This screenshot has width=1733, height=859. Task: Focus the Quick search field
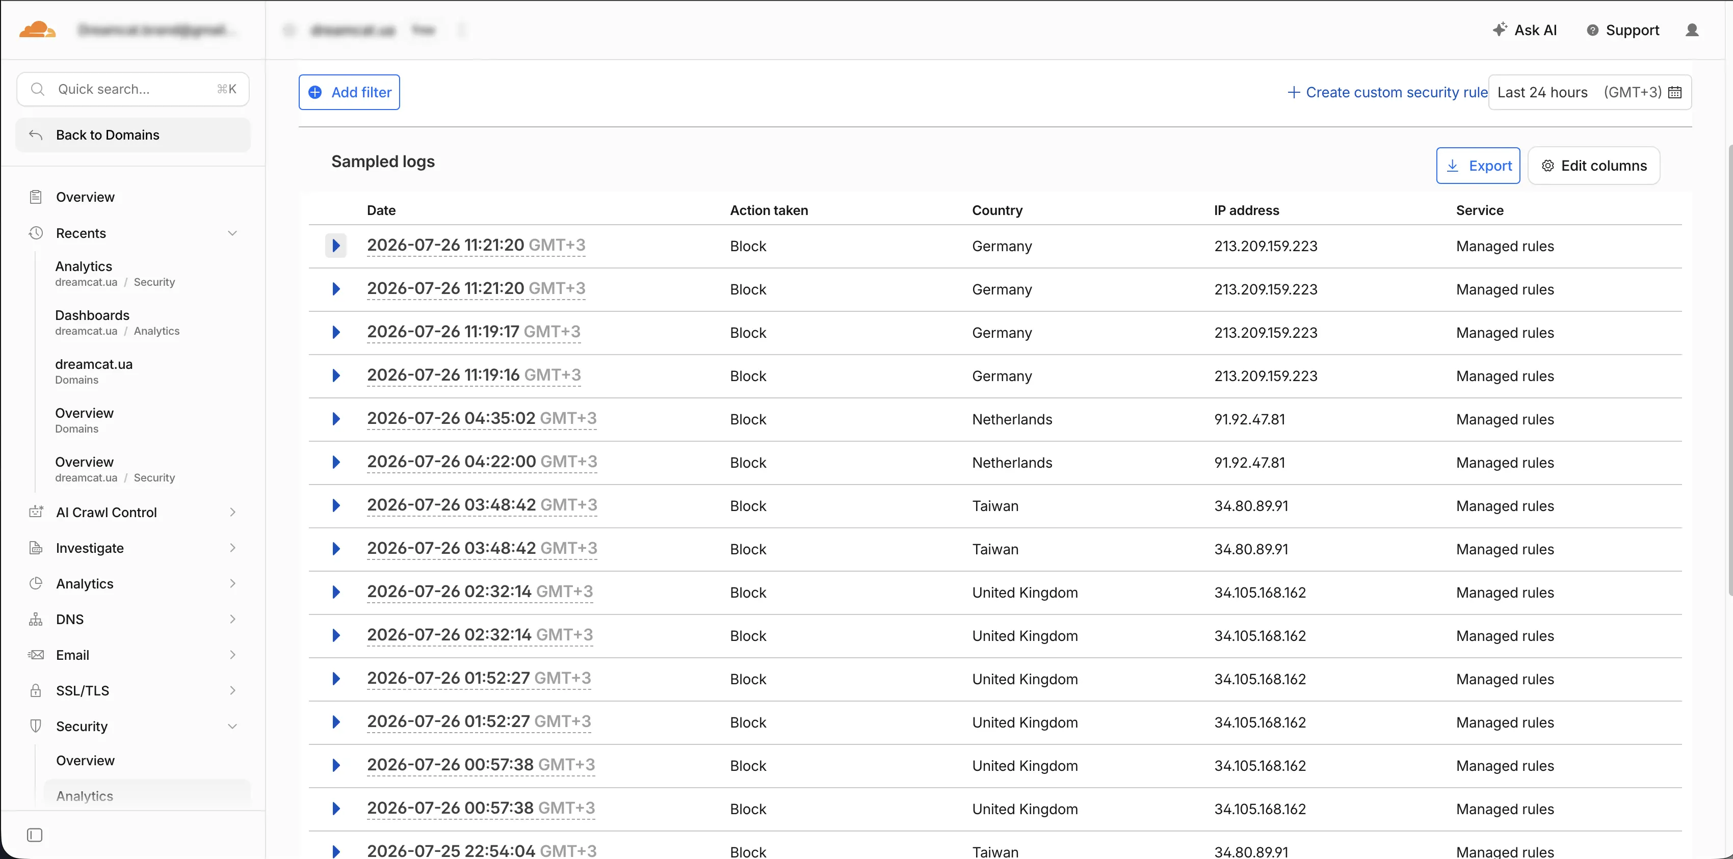click(133, 89)
